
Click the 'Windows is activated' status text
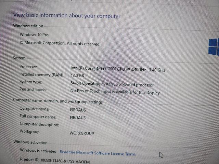coord(38,151)
